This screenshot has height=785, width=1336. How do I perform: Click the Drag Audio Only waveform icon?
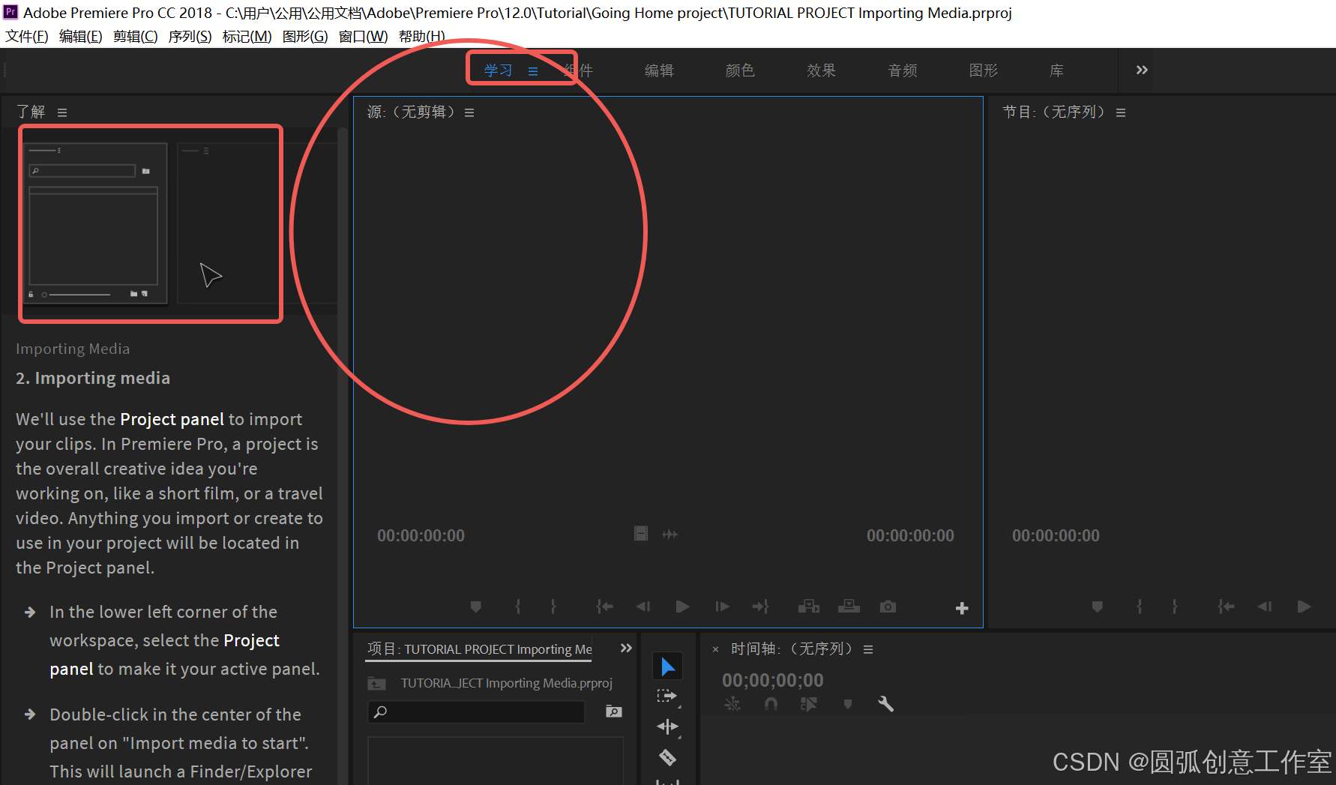point(670,534)
